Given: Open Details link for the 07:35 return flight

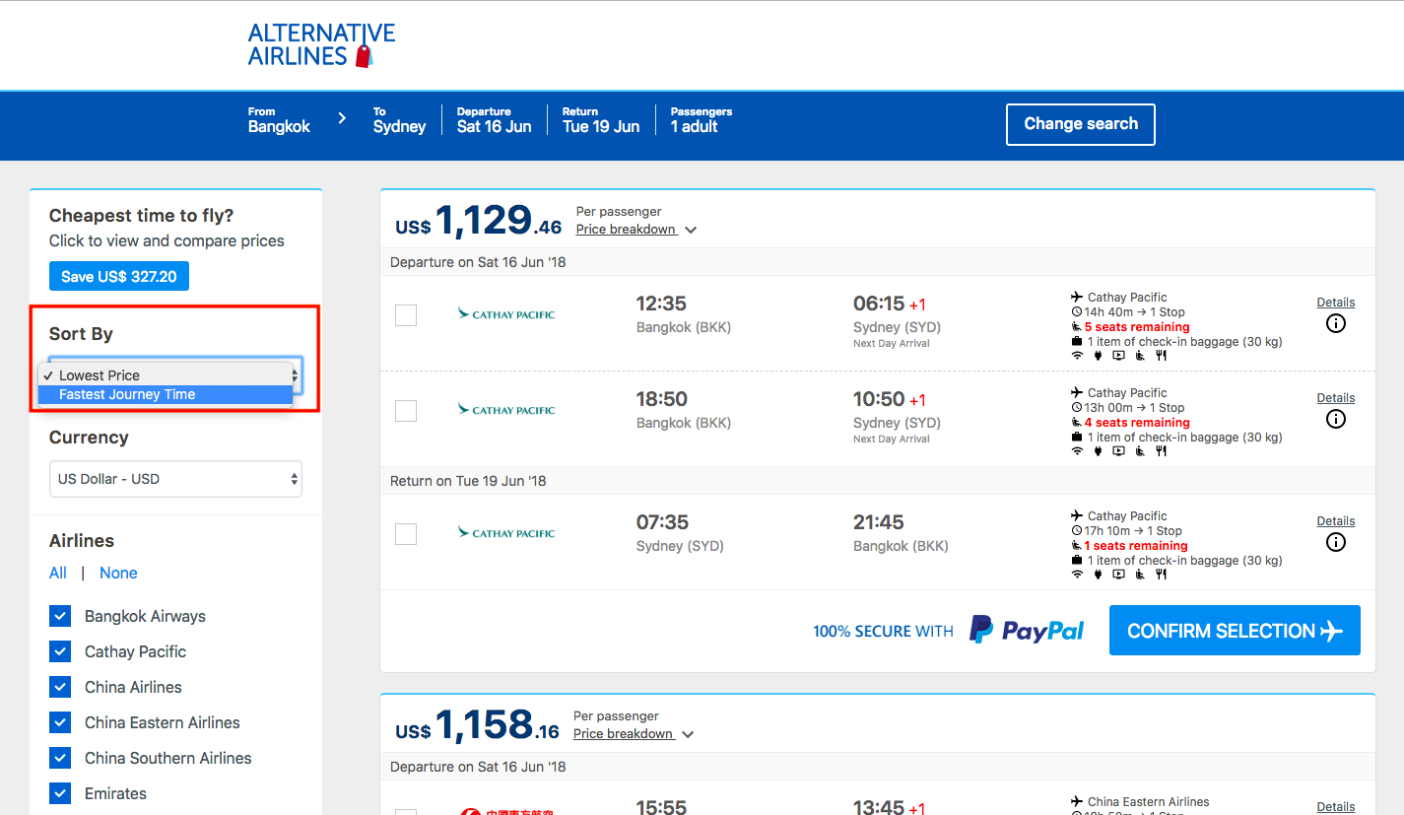Looking at the screenshot, I should pos(1335,521).
